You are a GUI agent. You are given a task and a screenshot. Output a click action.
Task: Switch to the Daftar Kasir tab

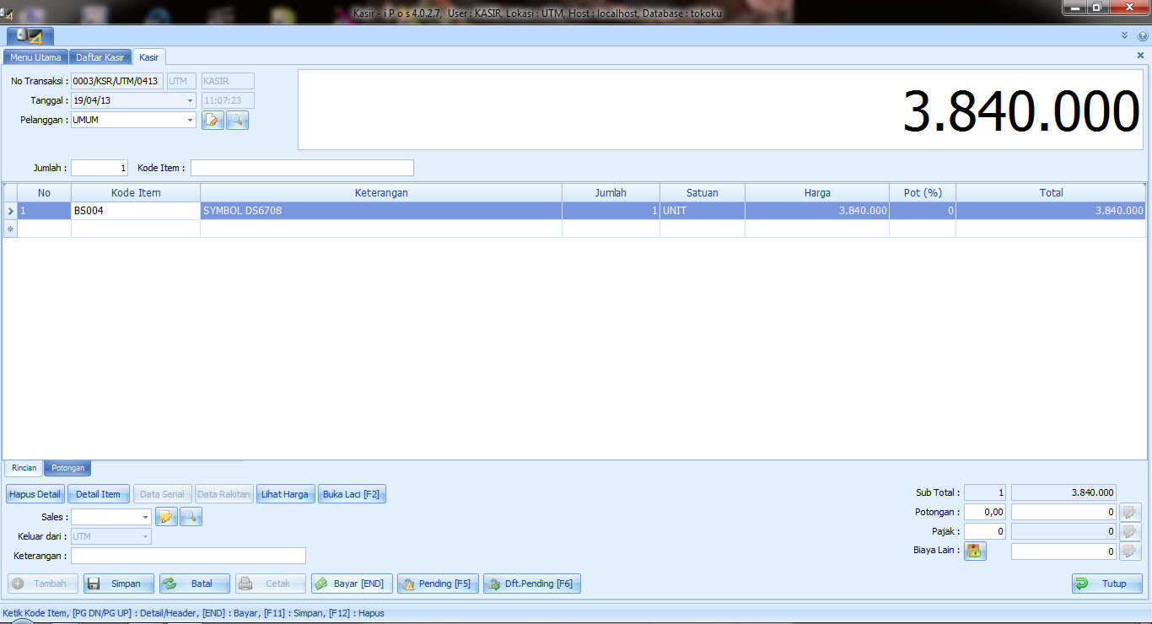coord(100,57)
